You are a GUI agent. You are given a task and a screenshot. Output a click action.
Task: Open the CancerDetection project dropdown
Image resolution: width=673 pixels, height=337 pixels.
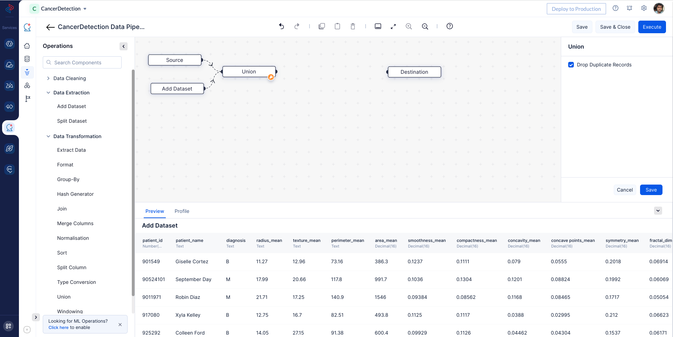click(85, 9)
